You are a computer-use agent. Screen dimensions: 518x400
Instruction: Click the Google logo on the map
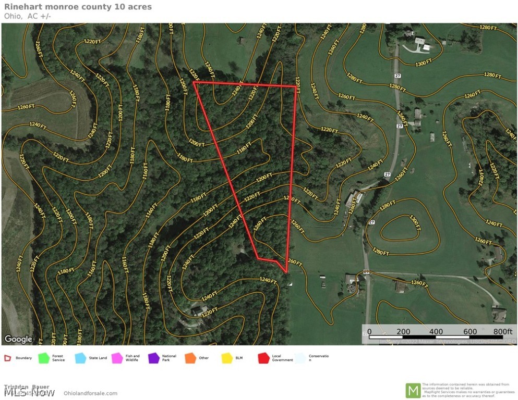pos(19,339)
